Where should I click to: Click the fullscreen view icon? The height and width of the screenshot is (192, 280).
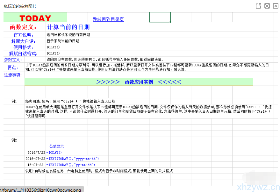(x=267, y=6)
